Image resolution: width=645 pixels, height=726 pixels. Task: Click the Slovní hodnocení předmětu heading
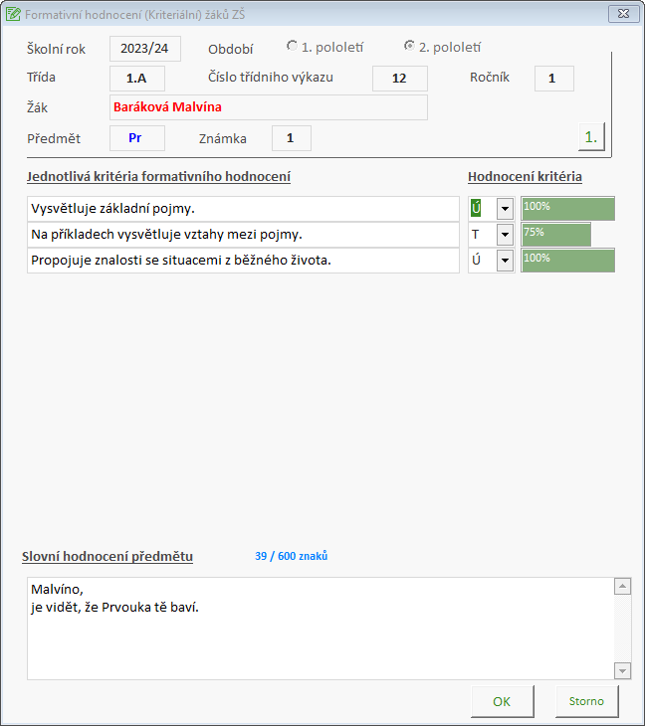[107, 557]
